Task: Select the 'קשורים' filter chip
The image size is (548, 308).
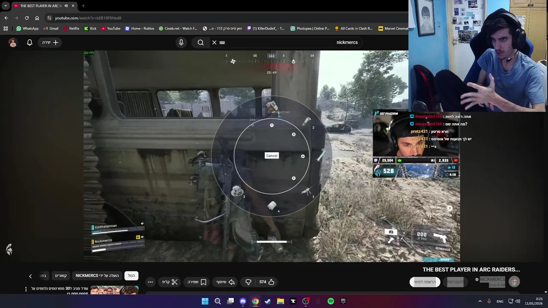Action: [x=61, y=276]
